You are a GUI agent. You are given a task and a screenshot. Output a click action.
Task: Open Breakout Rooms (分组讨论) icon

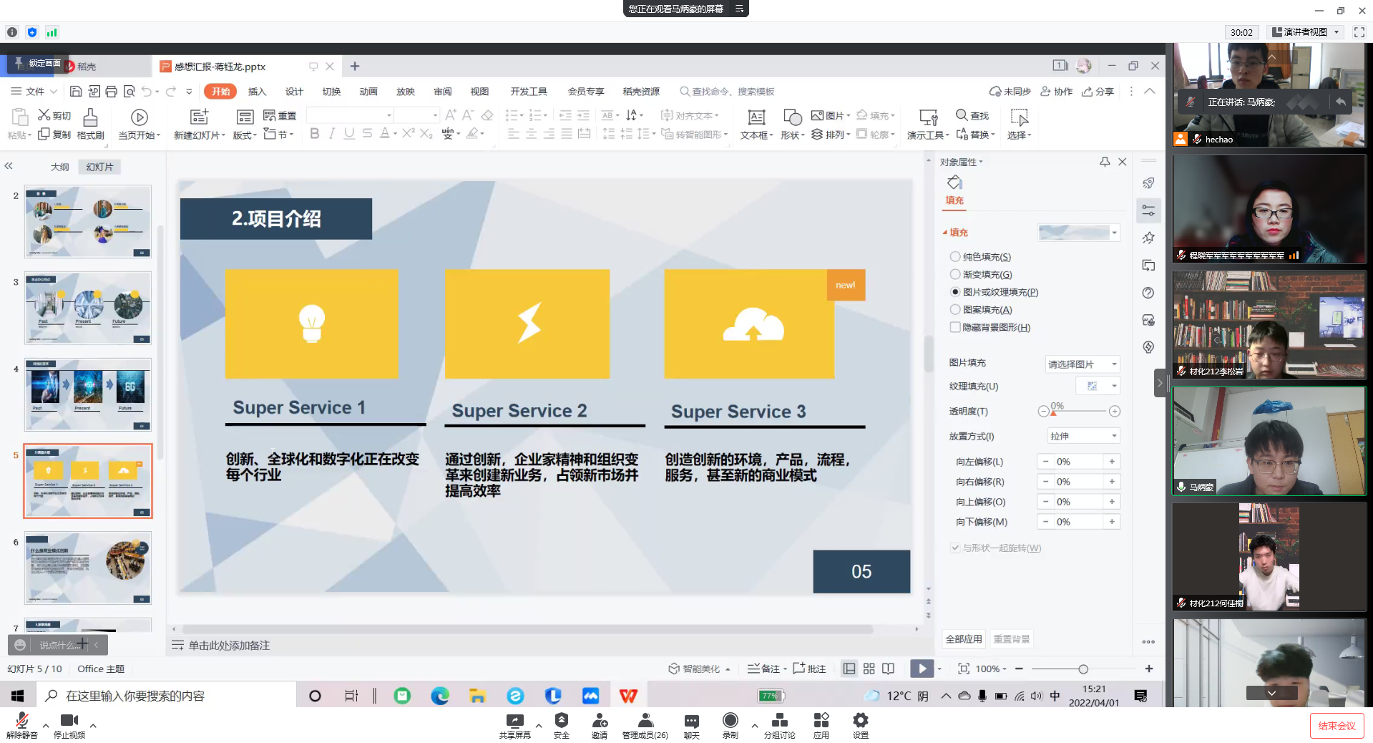point(779,721)
